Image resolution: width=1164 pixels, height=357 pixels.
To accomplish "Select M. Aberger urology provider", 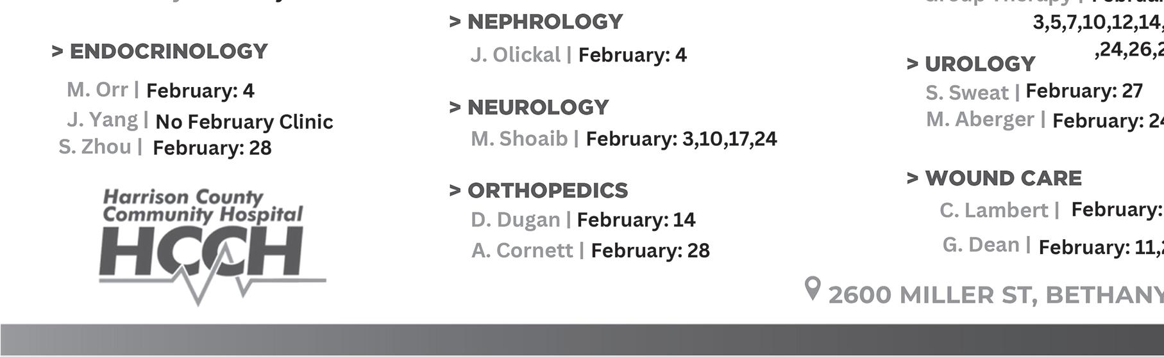I will (x=981, y=119).
